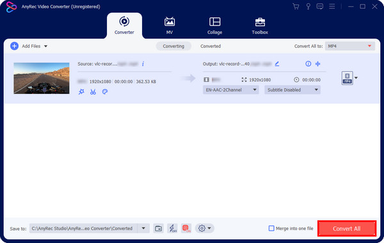The height and width of the screenshot is (243, 384).
Task: Click the MP4 output format icon
Action: coord(348,78)
